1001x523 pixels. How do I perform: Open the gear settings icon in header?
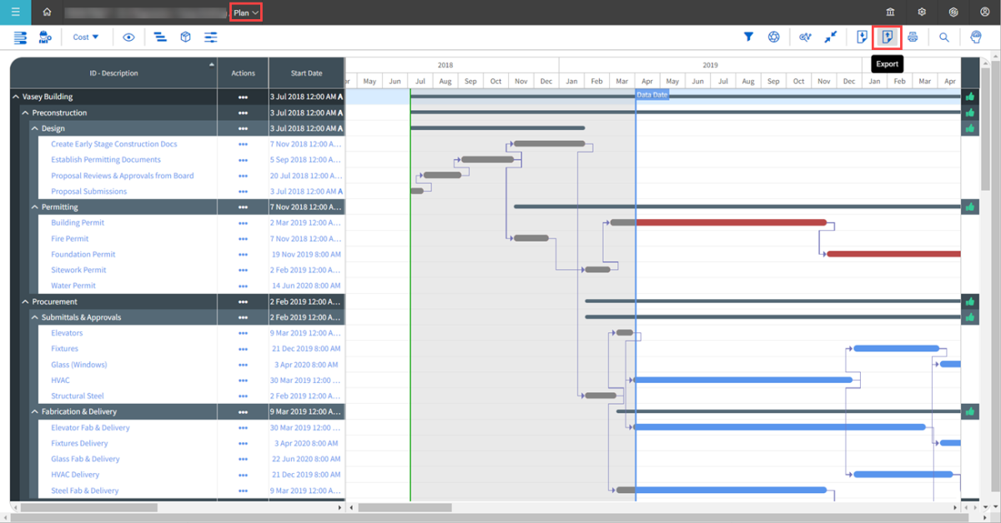pos(922,12)
